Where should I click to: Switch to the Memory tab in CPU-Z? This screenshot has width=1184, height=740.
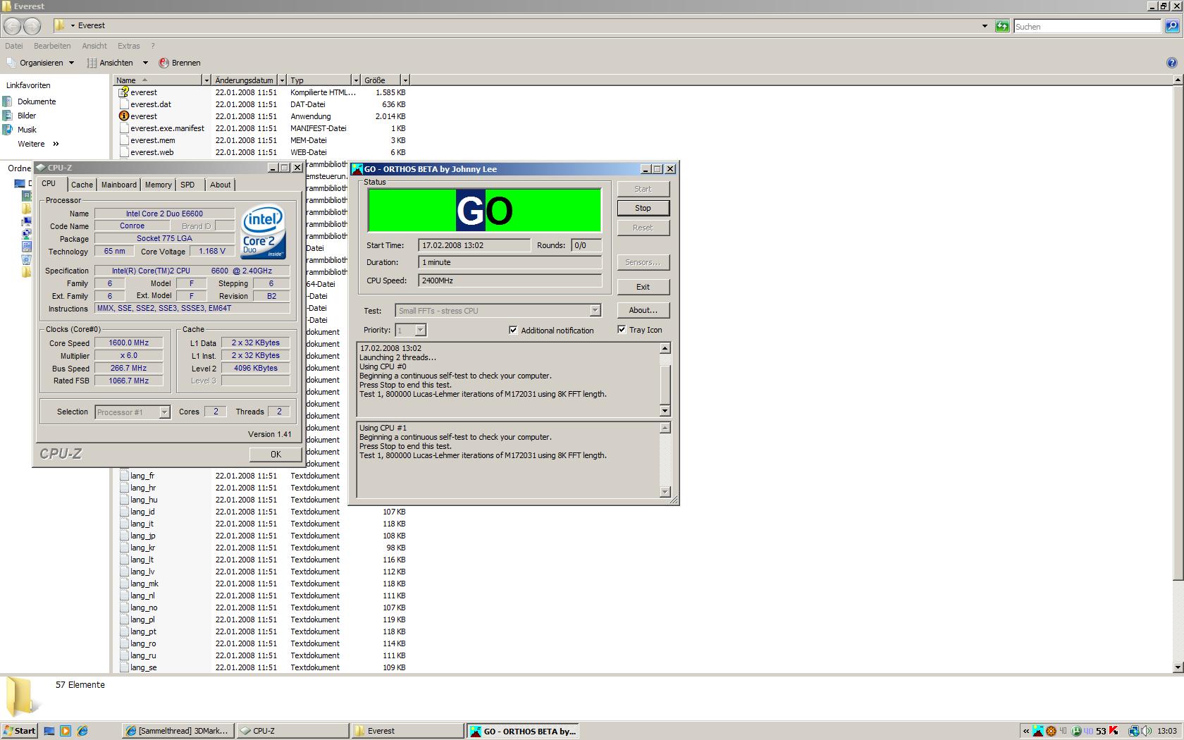[158, 185]
